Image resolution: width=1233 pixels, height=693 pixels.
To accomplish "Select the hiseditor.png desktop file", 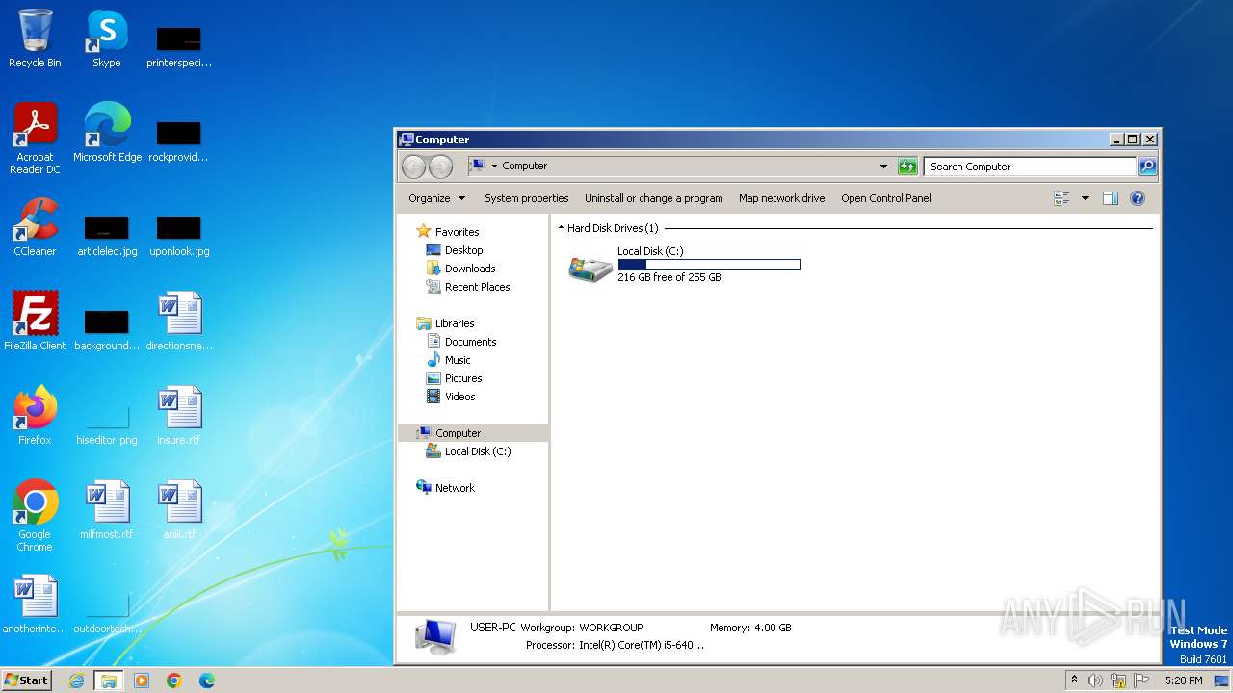I will click(107, 423).
